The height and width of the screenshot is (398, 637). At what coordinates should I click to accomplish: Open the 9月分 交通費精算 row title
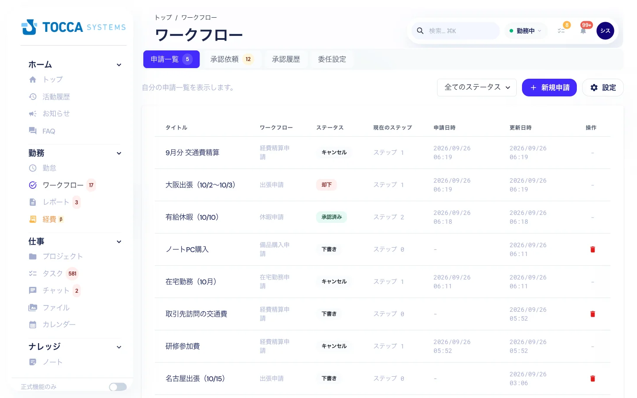point(192,153)
